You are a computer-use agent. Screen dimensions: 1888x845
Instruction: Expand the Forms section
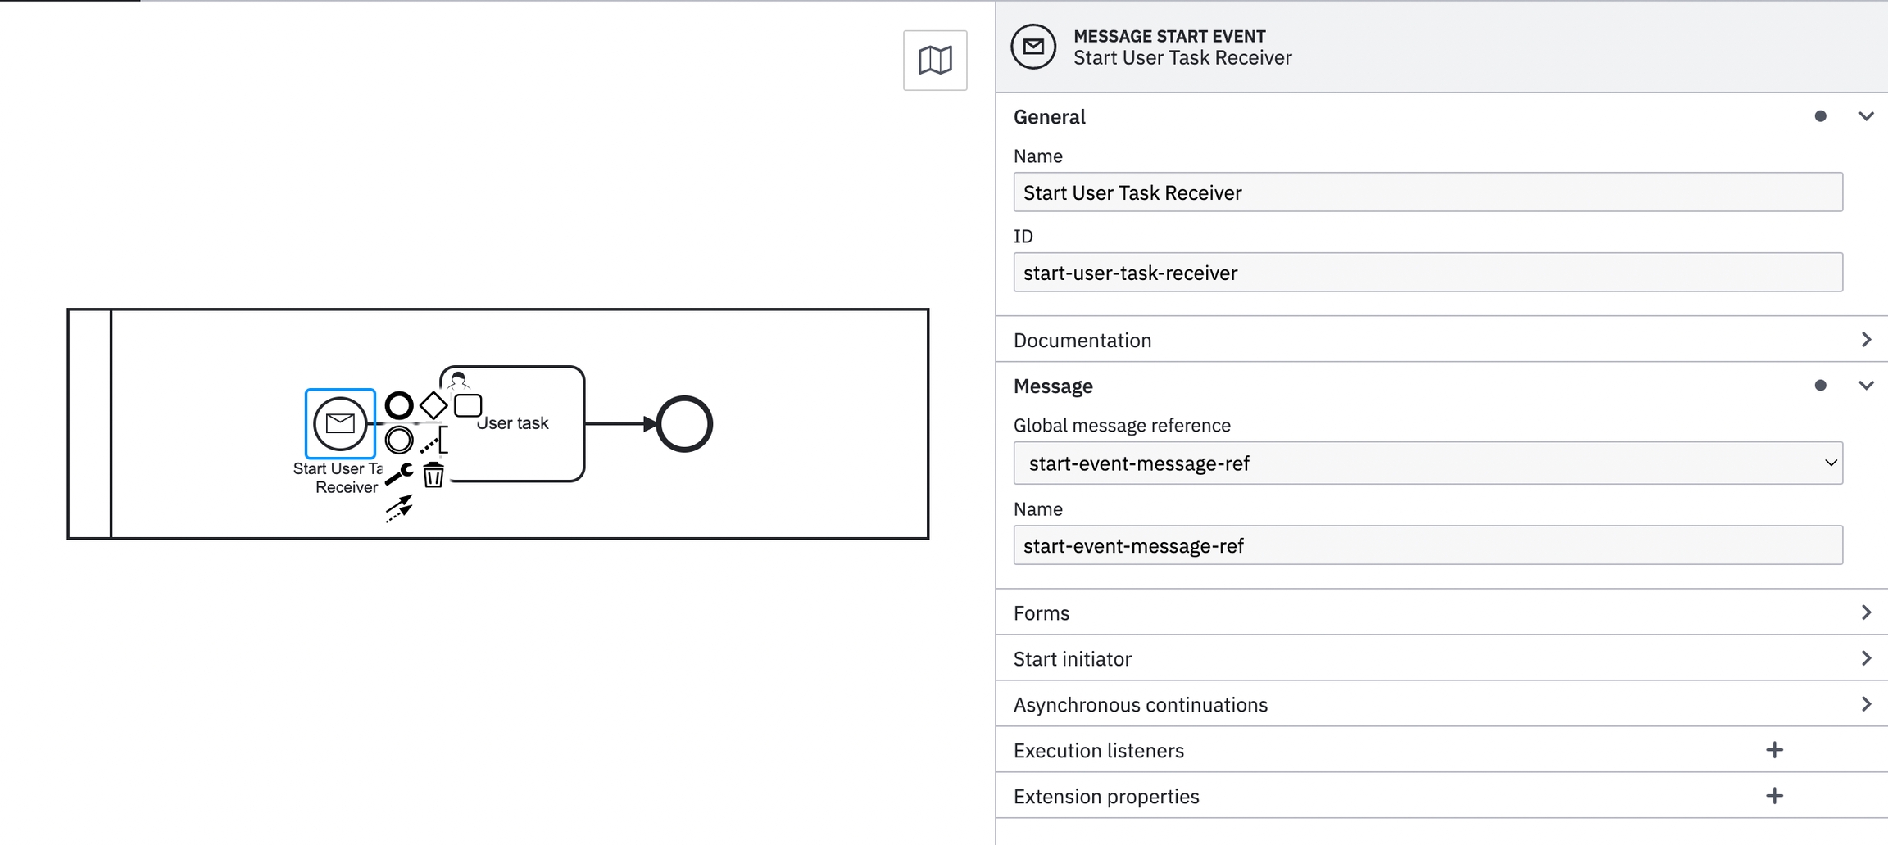click(1866, 612)
